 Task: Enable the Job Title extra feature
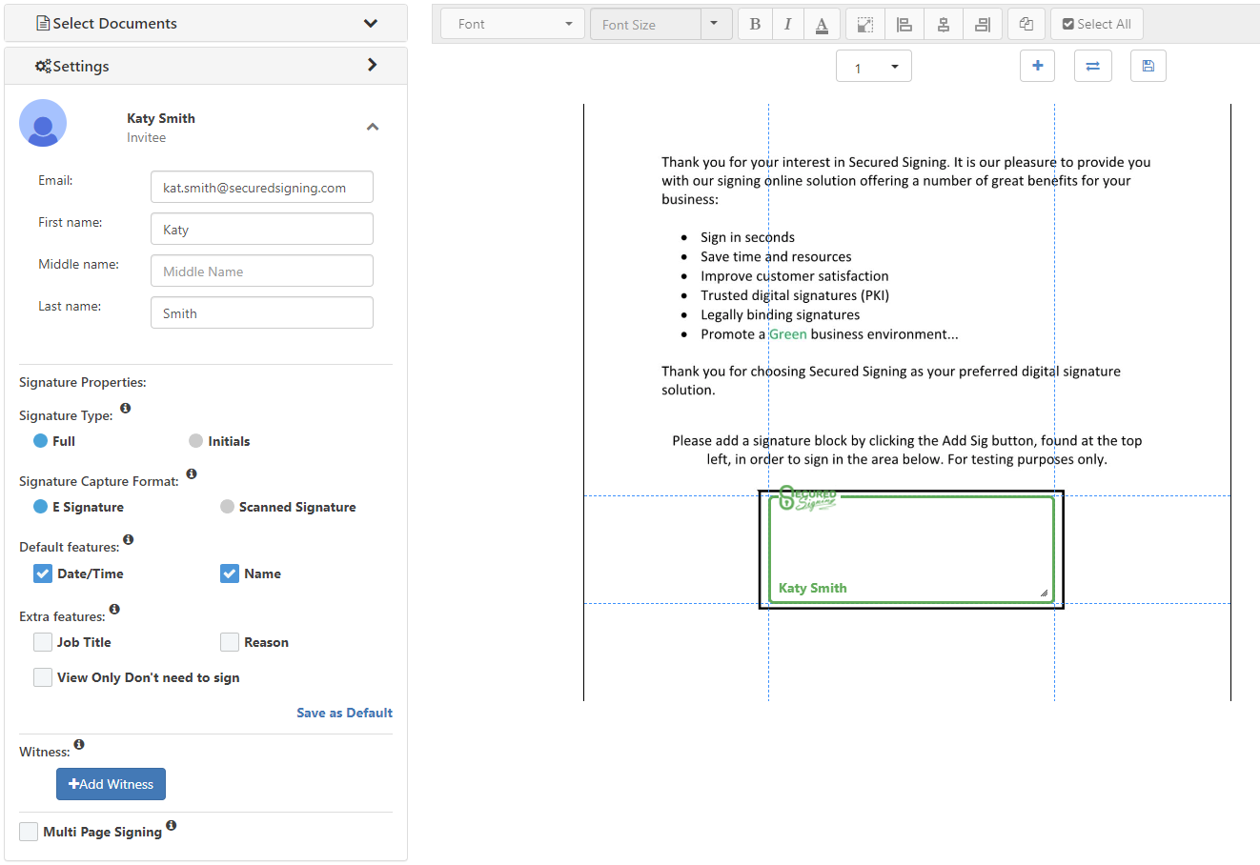(x=43, y=642)
